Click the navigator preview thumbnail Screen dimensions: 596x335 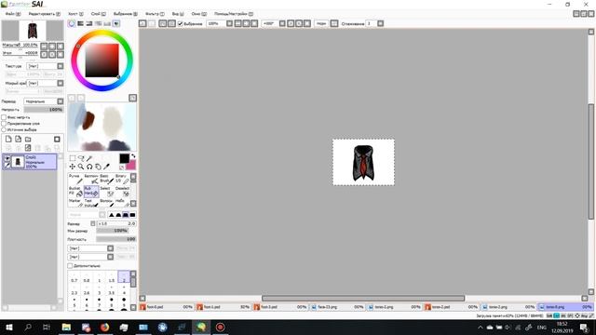33,31
